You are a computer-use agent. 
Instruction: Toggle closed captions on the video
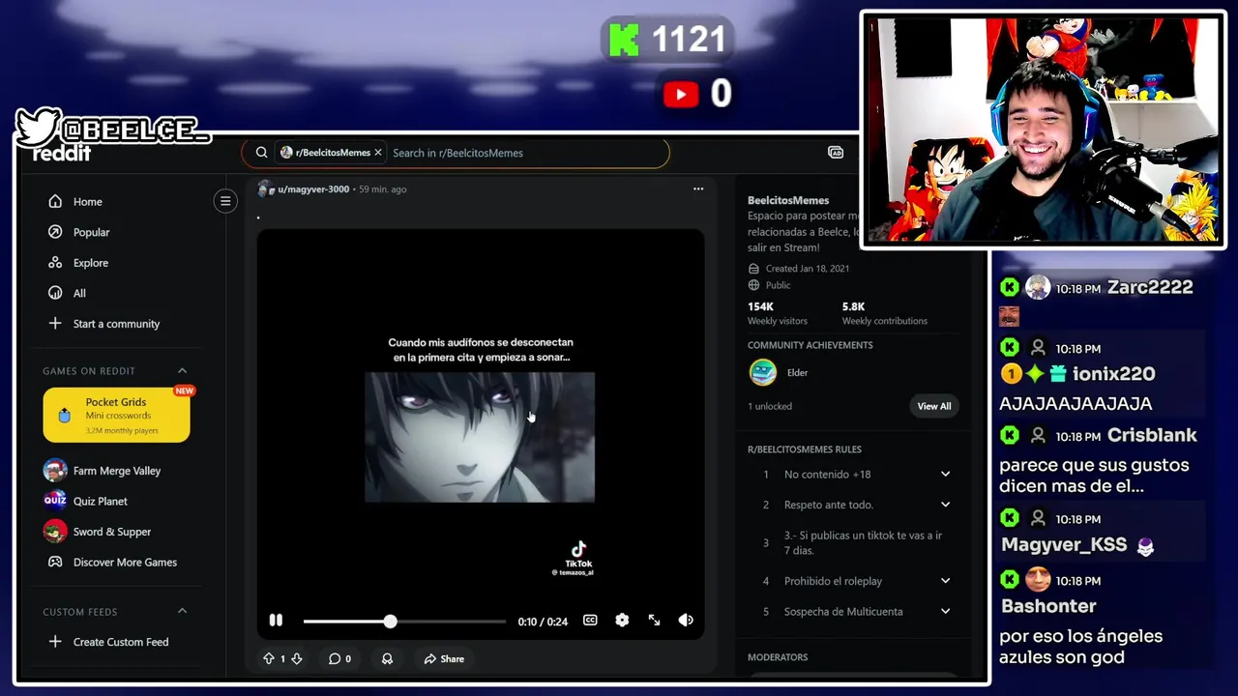pyautogui.click(x=590, y=621)
